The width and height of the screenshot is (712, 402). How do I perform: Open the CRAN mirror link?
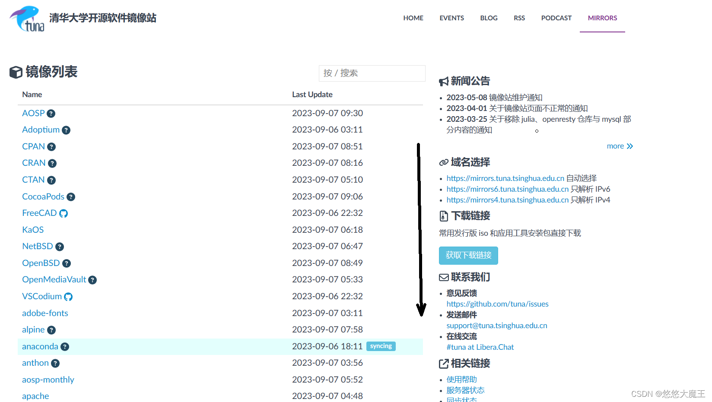click(34, 163)
